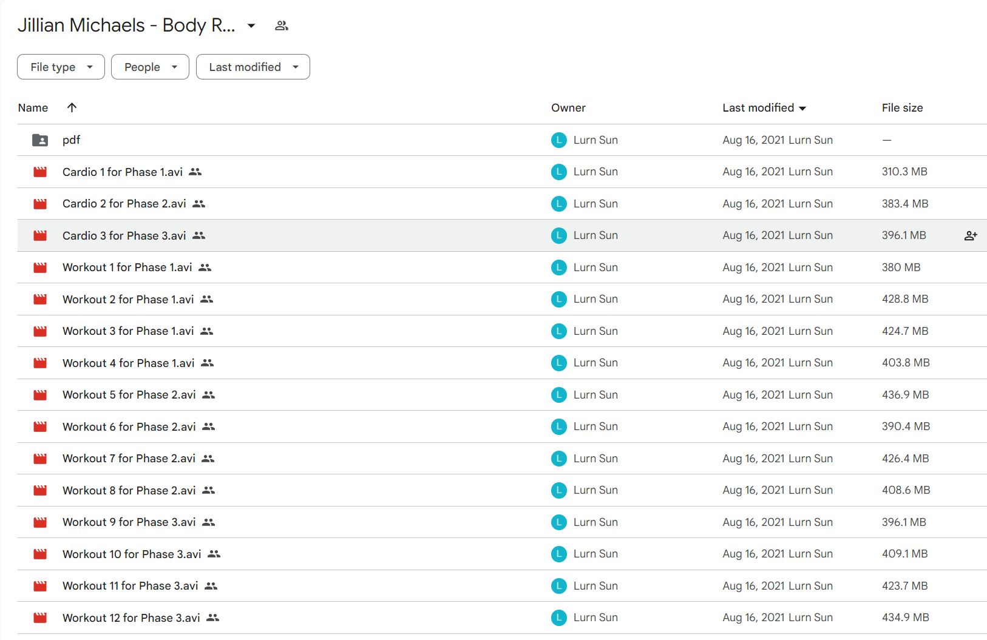The width and height of the screenshot is (987, 640).
Task: Click the video icon for Workout 6 for Phase 2.avi
Action: tap(40, 426)
